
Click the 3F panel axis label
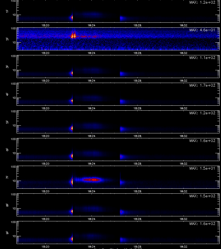[7, 66]
